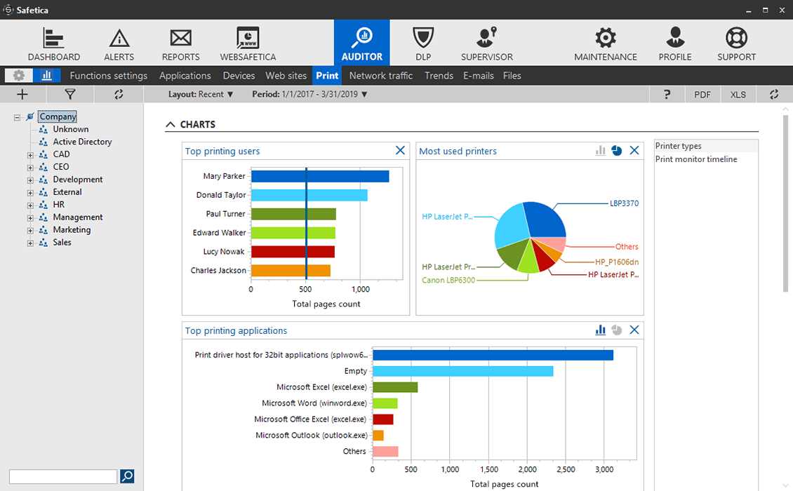Switch to the Web sites tab
This screenshot has width=793, height=491.
click(286, 75)
